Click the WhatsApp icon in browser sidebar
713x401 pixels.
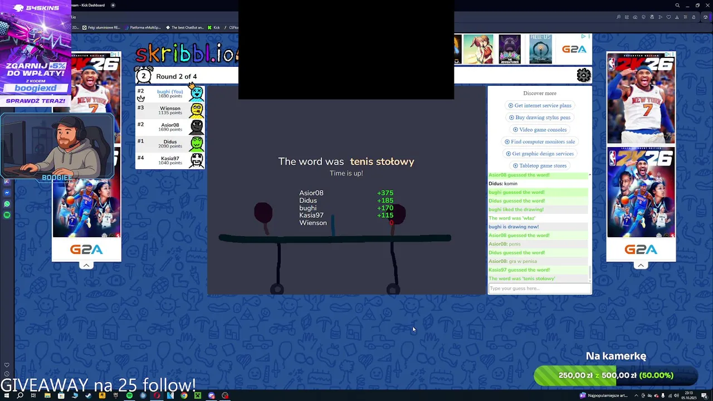pyautogui.click(x=7, y=204)
